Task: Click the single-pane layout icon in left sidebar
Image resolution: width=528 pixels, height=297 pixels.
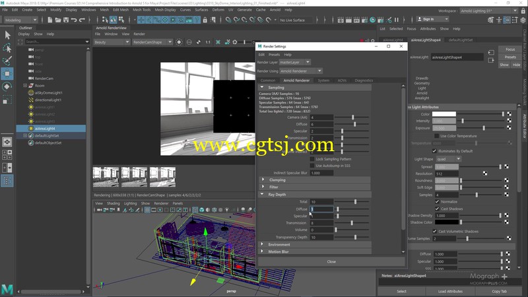Action: (7, 142)
